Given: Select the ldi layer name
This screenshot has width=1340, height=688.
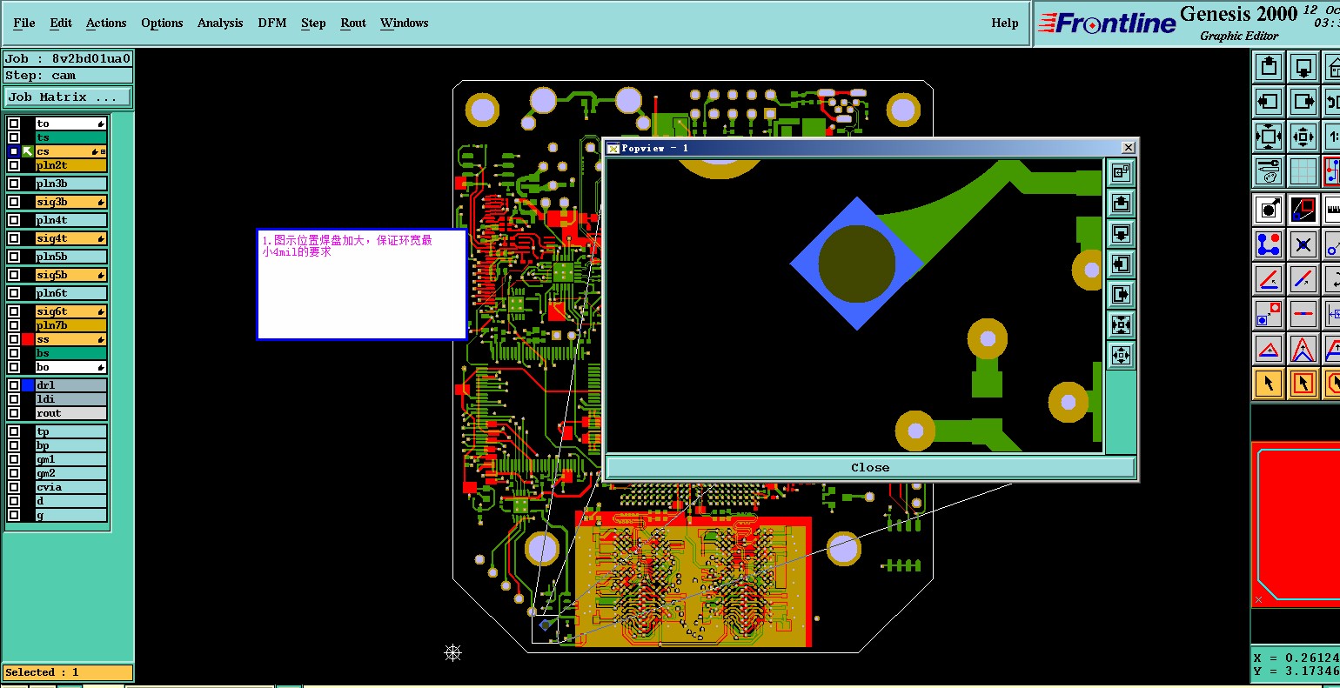Looking at the screenshot, I should click(x=71, y=399).
